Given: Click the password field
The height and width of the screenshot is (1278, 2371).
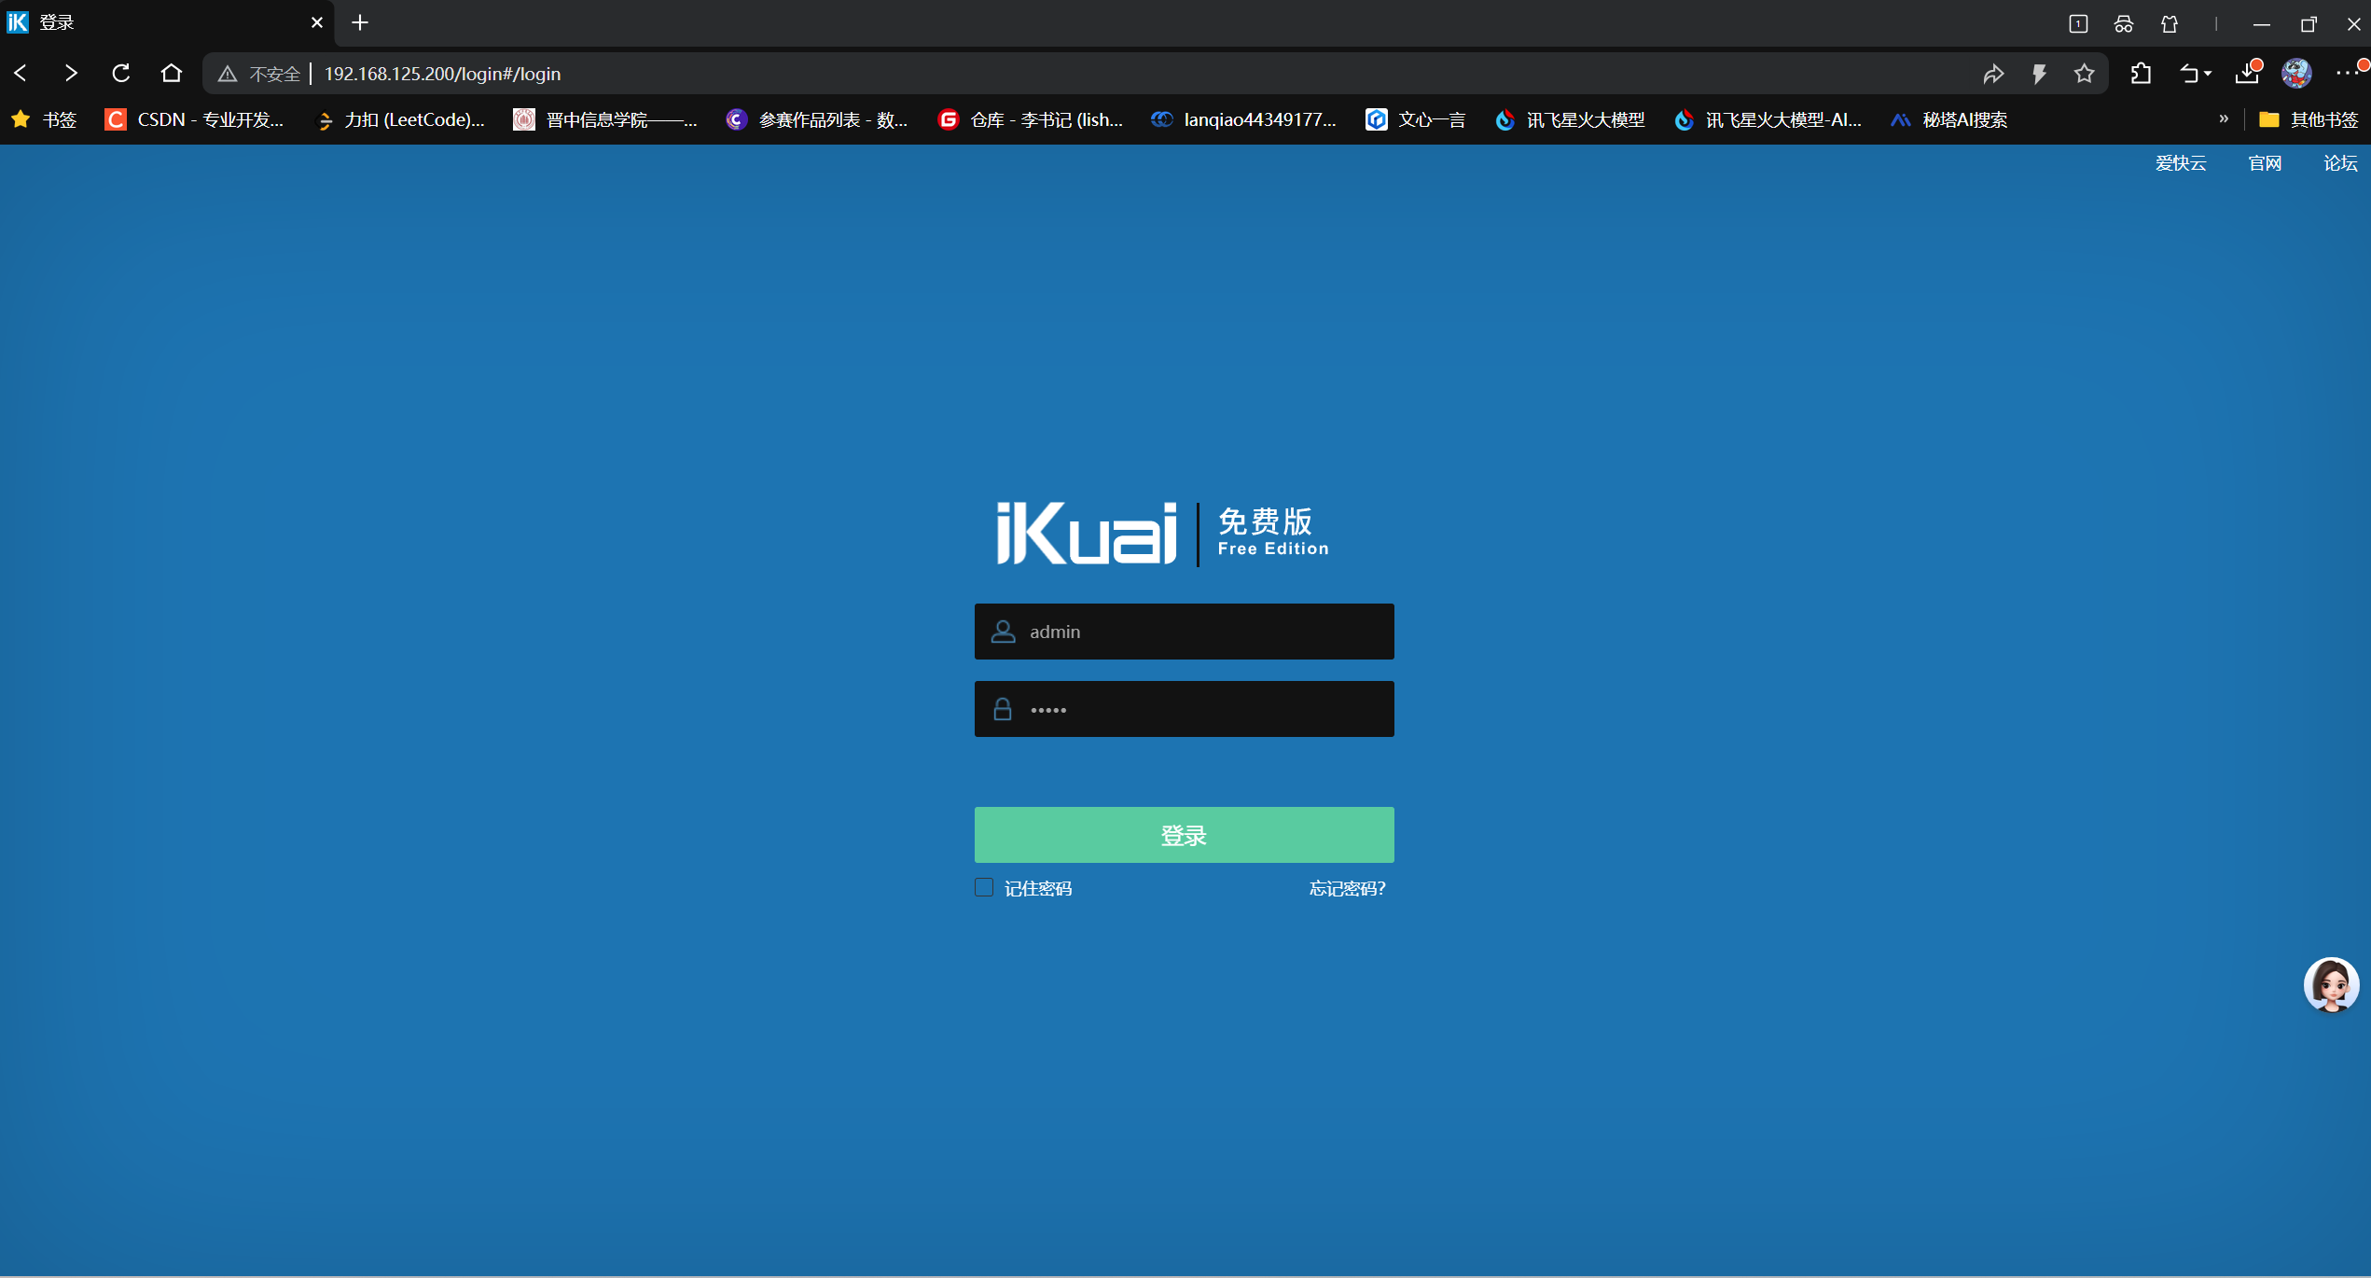Looking at the screenshot, I should pyautogui.click(x=1184, y=709).
